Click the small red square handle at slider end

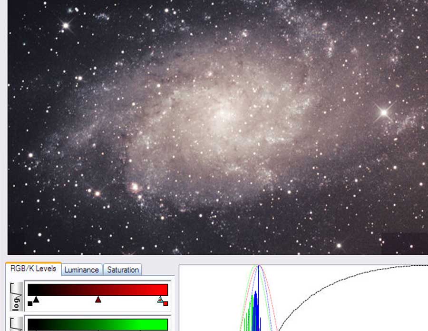coord(165,304)
